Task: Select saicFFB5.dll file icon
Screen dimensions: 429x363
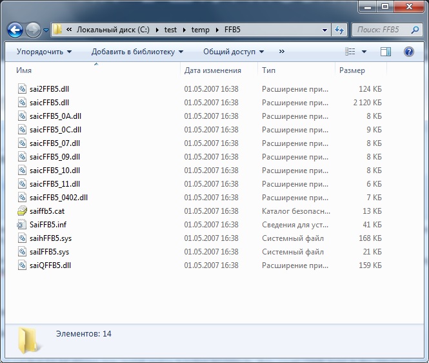Action: (x=22, y=103)
